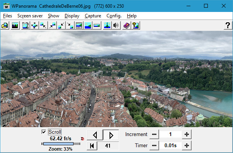233x153 pixels.
Task: Increase Increment with its plus button
Action: (x=187, y=135)
